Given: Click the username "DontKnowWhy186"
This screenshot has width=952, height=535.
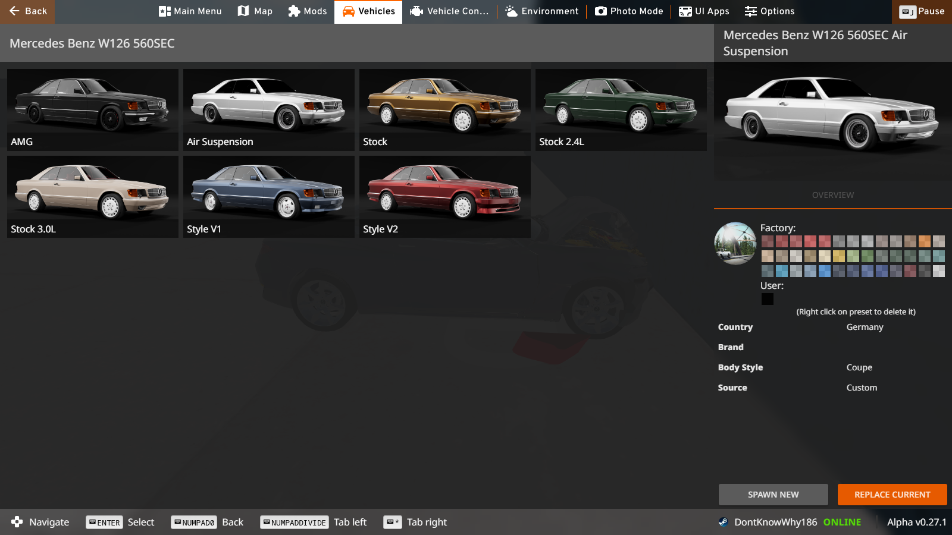Looking at the screenshot, I should (x=776, y=522).
